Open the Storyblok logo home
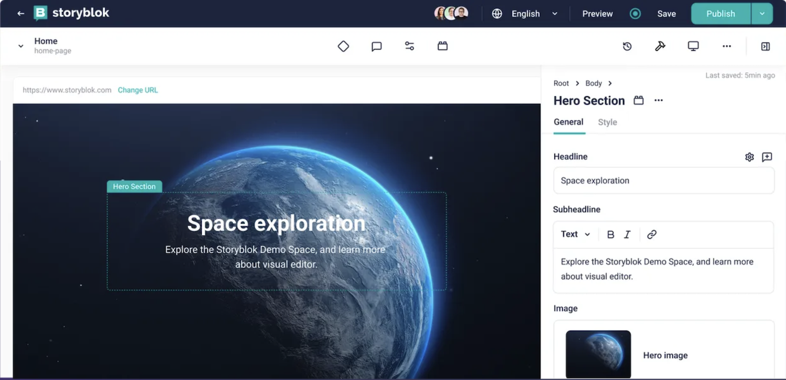Image resolution: width=786 pixels, height=380 pixels. [71, 13]
